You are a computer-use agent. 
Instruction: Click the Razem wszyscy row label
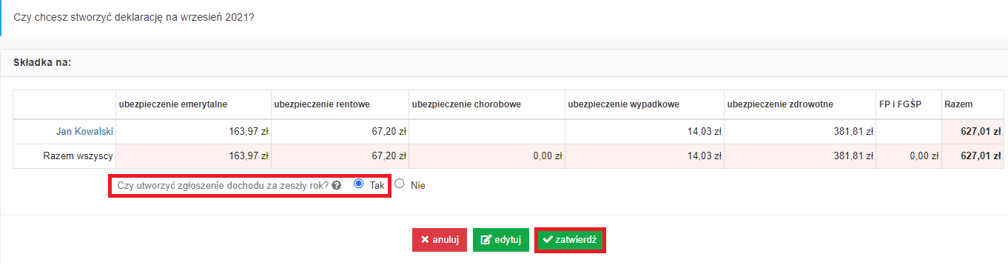78,156
